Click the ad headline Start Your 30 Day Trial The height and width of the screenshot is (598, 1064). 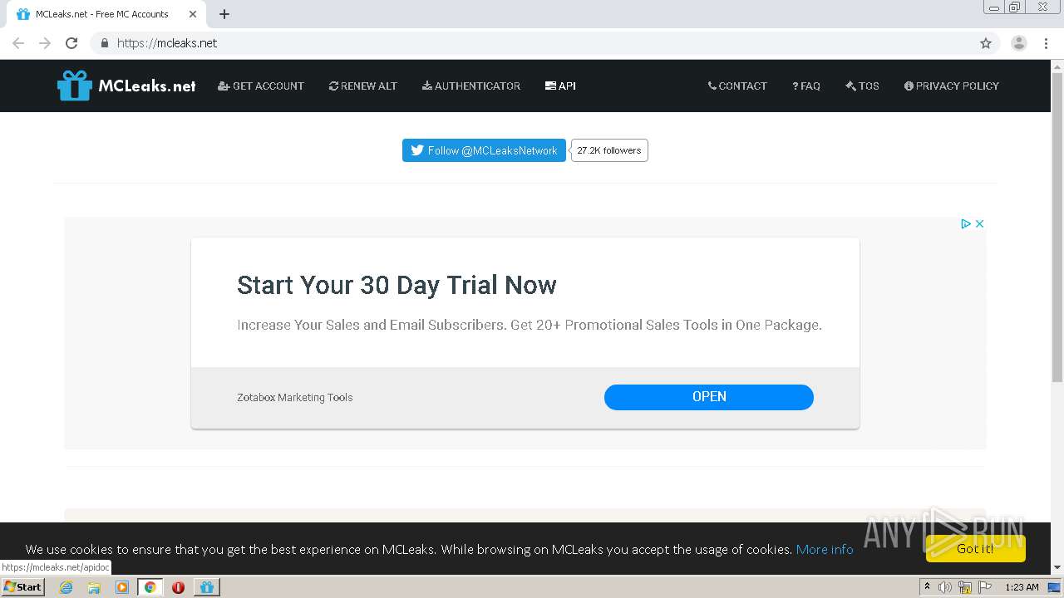[397, 285]
